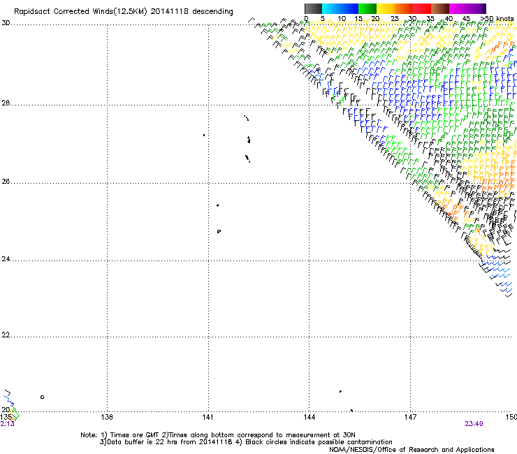Click the green 15-20 knots legend segment
The height and width of the screenshot is (454, 517).
click(367, 8)
